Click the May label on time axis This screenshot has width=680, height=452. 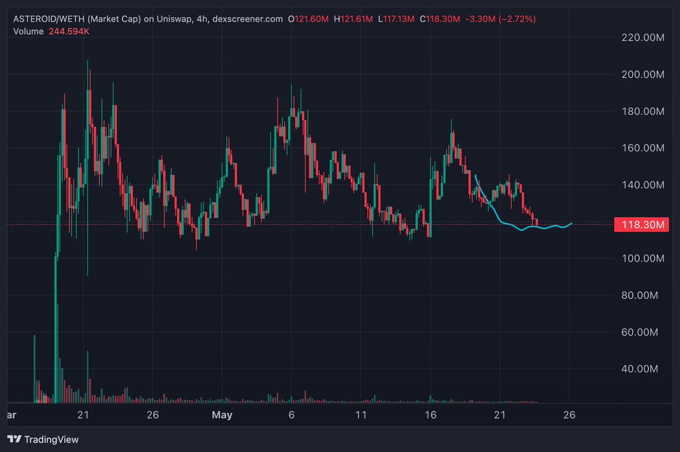pyautogui.click(x=222, y=415)
